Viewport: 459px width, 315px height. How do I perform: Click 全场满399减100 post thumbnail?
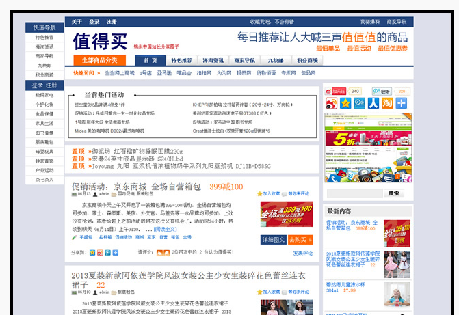287,214
